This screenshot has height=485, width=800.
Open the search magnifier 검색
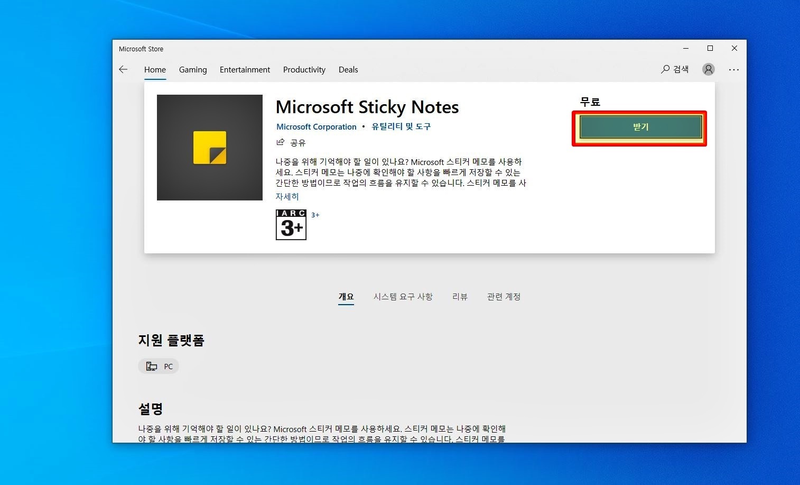(675, 69)
